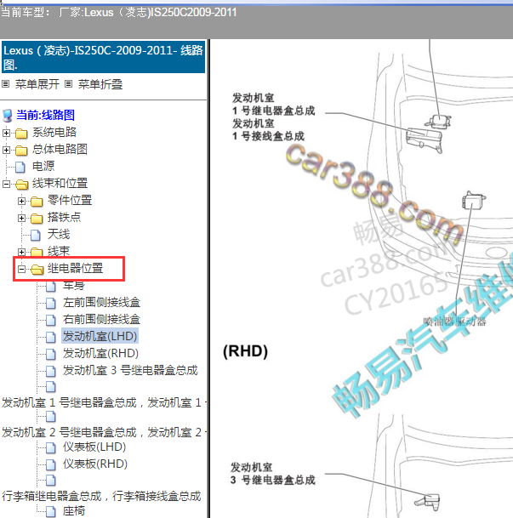
Task: Select the 线束和位置 tree item
Action: coord(60,184)
